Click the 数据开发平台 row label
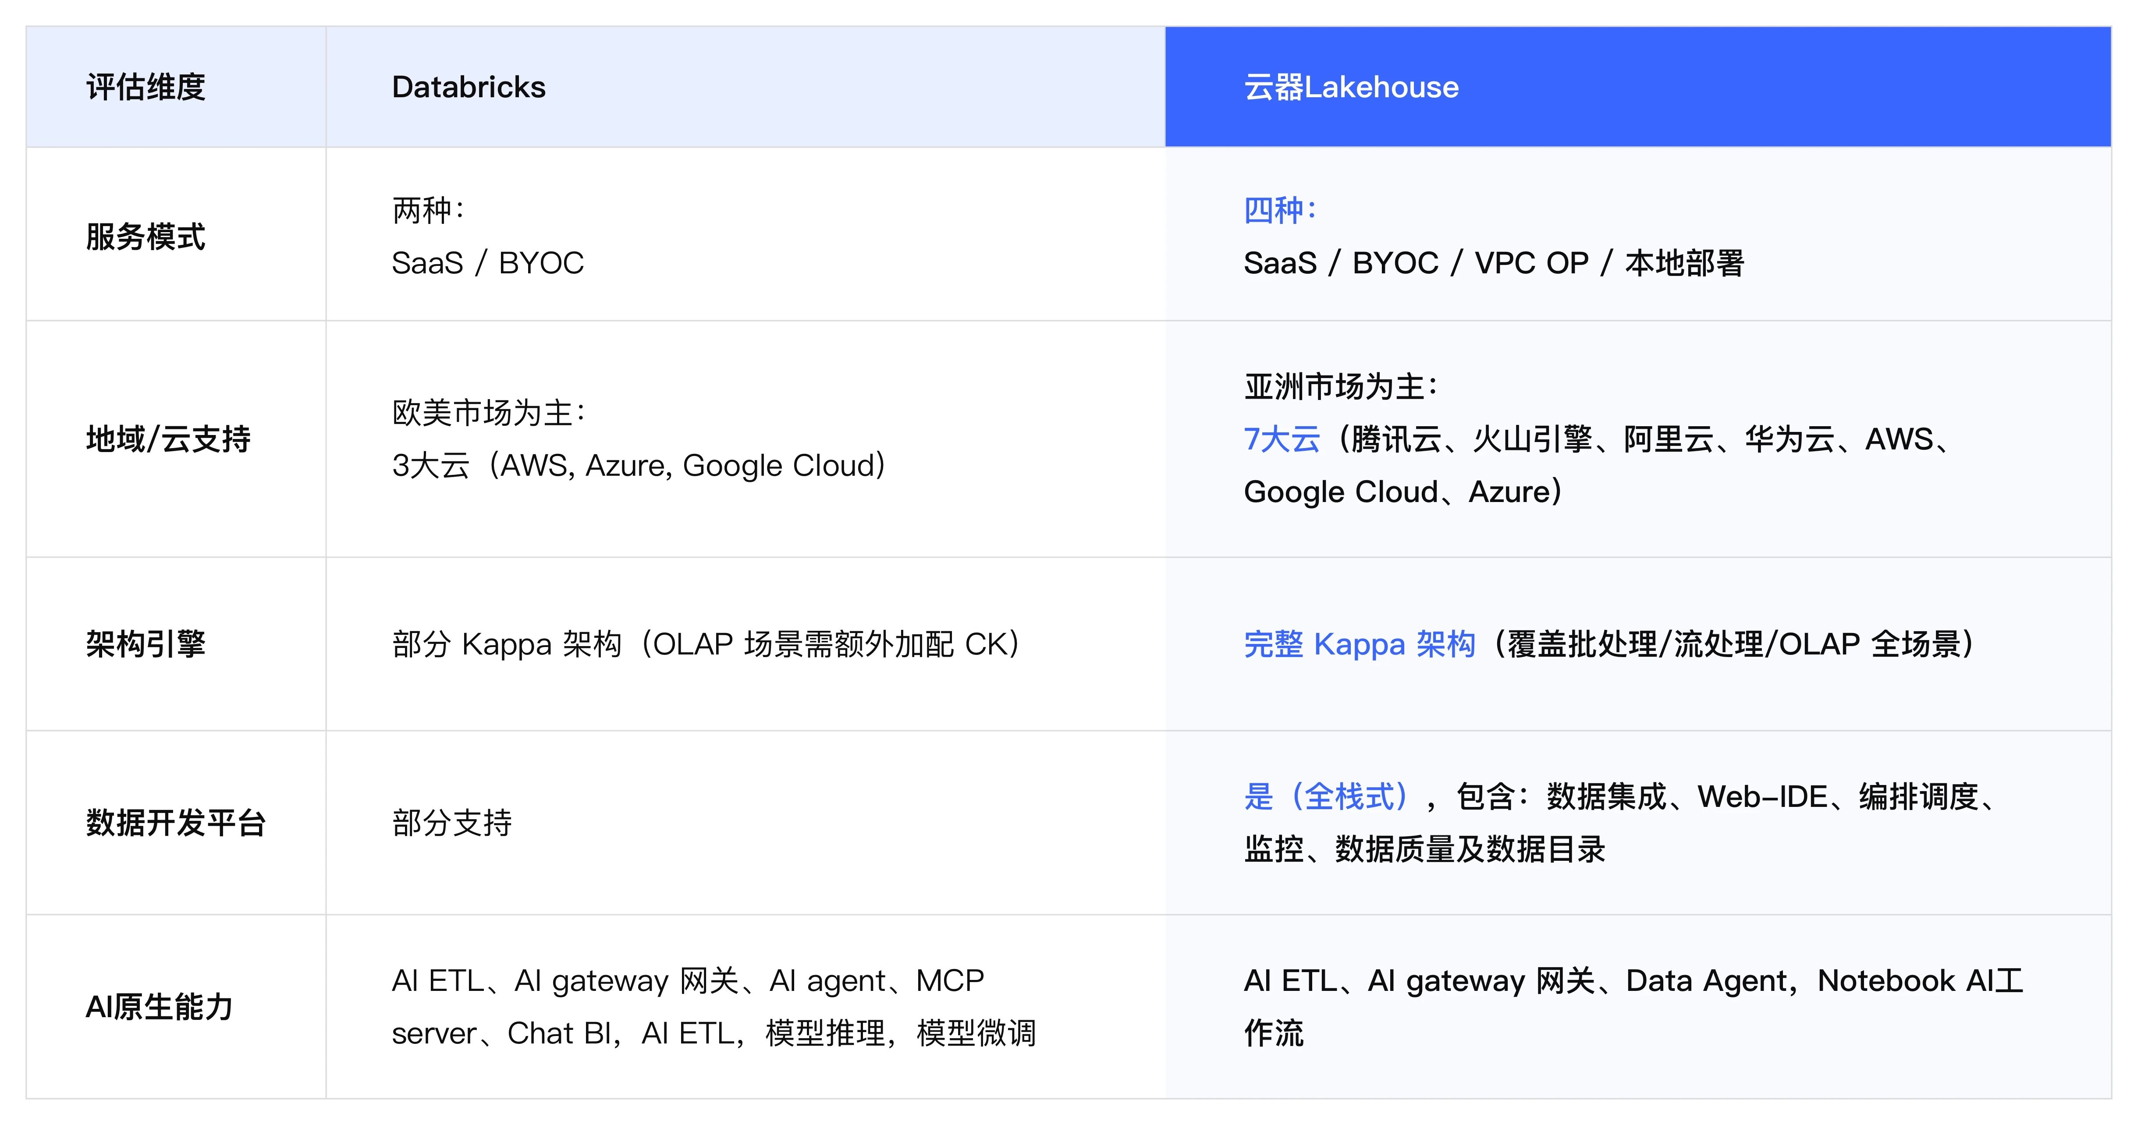This screenshot has width=2134, height=1121. [x=176, y=822]
